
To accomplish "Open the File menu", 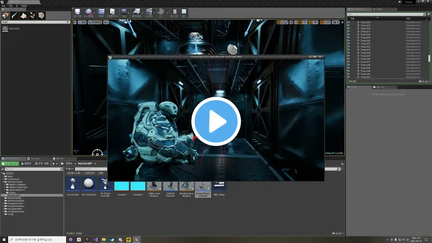I will tap(3, 6).
